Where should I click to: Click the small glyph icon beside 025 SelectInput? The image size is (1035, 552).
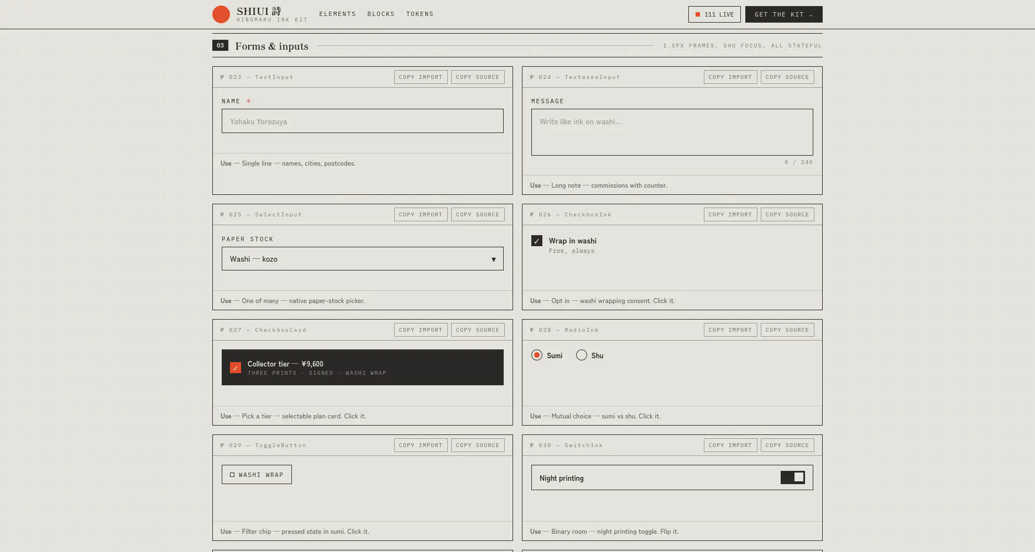[x=222, y=215]
